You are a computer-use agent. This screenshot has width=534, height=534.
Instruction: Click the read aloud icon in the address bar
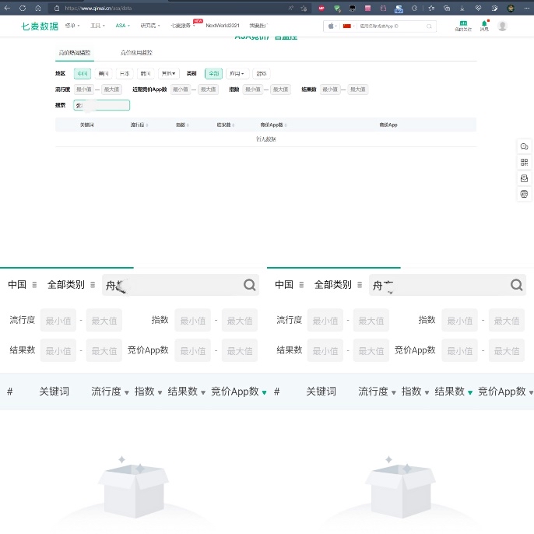(x=290, y=8)
